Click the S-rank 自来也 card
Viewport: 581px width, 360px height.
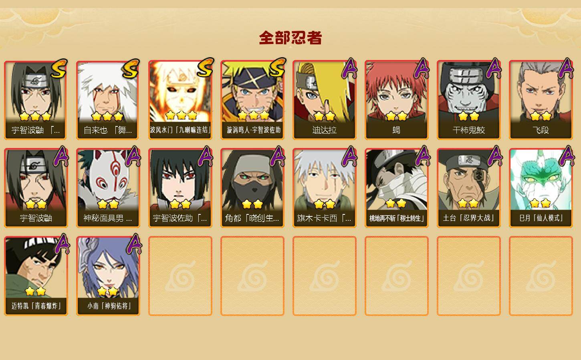(x=108, y=100)
